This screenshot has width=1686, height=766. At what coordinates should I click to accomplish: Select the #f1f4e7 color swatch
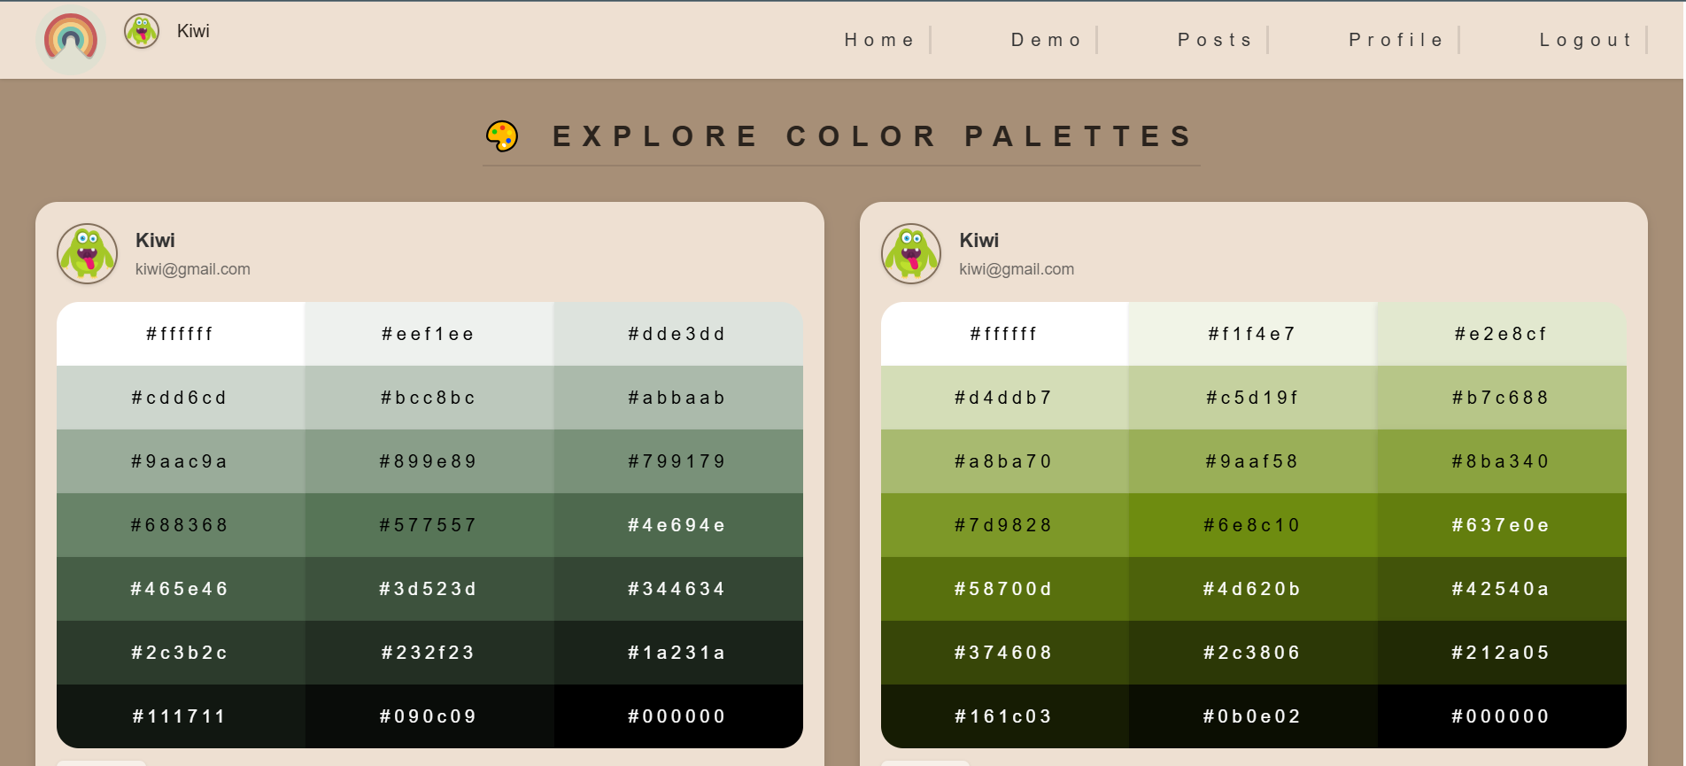tap(1253, 334)
